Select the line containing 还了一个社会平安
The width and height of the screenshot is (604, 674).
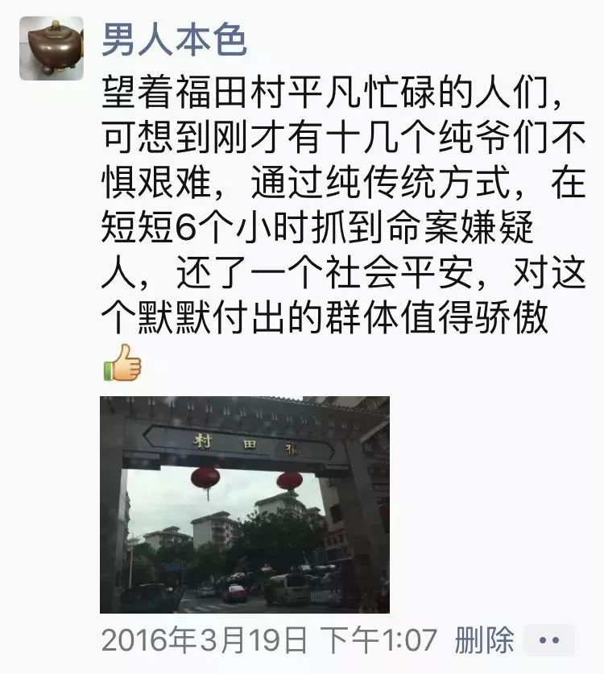click(344, 273)
